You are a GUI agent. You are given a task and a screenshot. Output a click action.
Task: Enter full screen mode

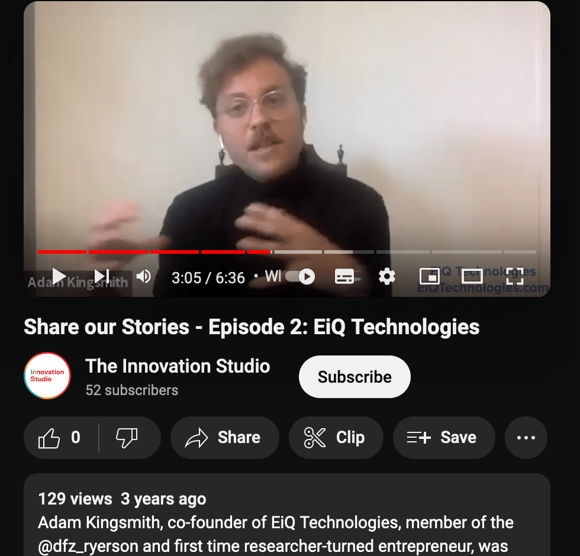[x=515, y=277]
